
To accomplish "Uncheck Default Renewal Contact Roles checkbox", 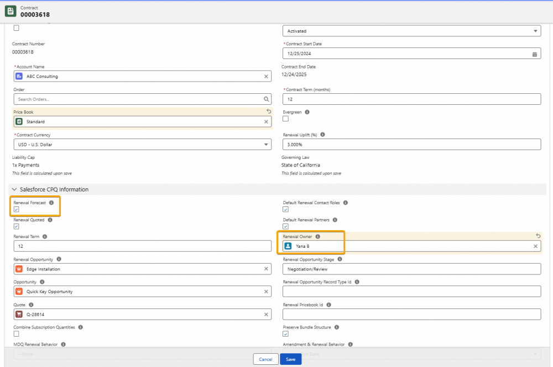I will 286,209.
